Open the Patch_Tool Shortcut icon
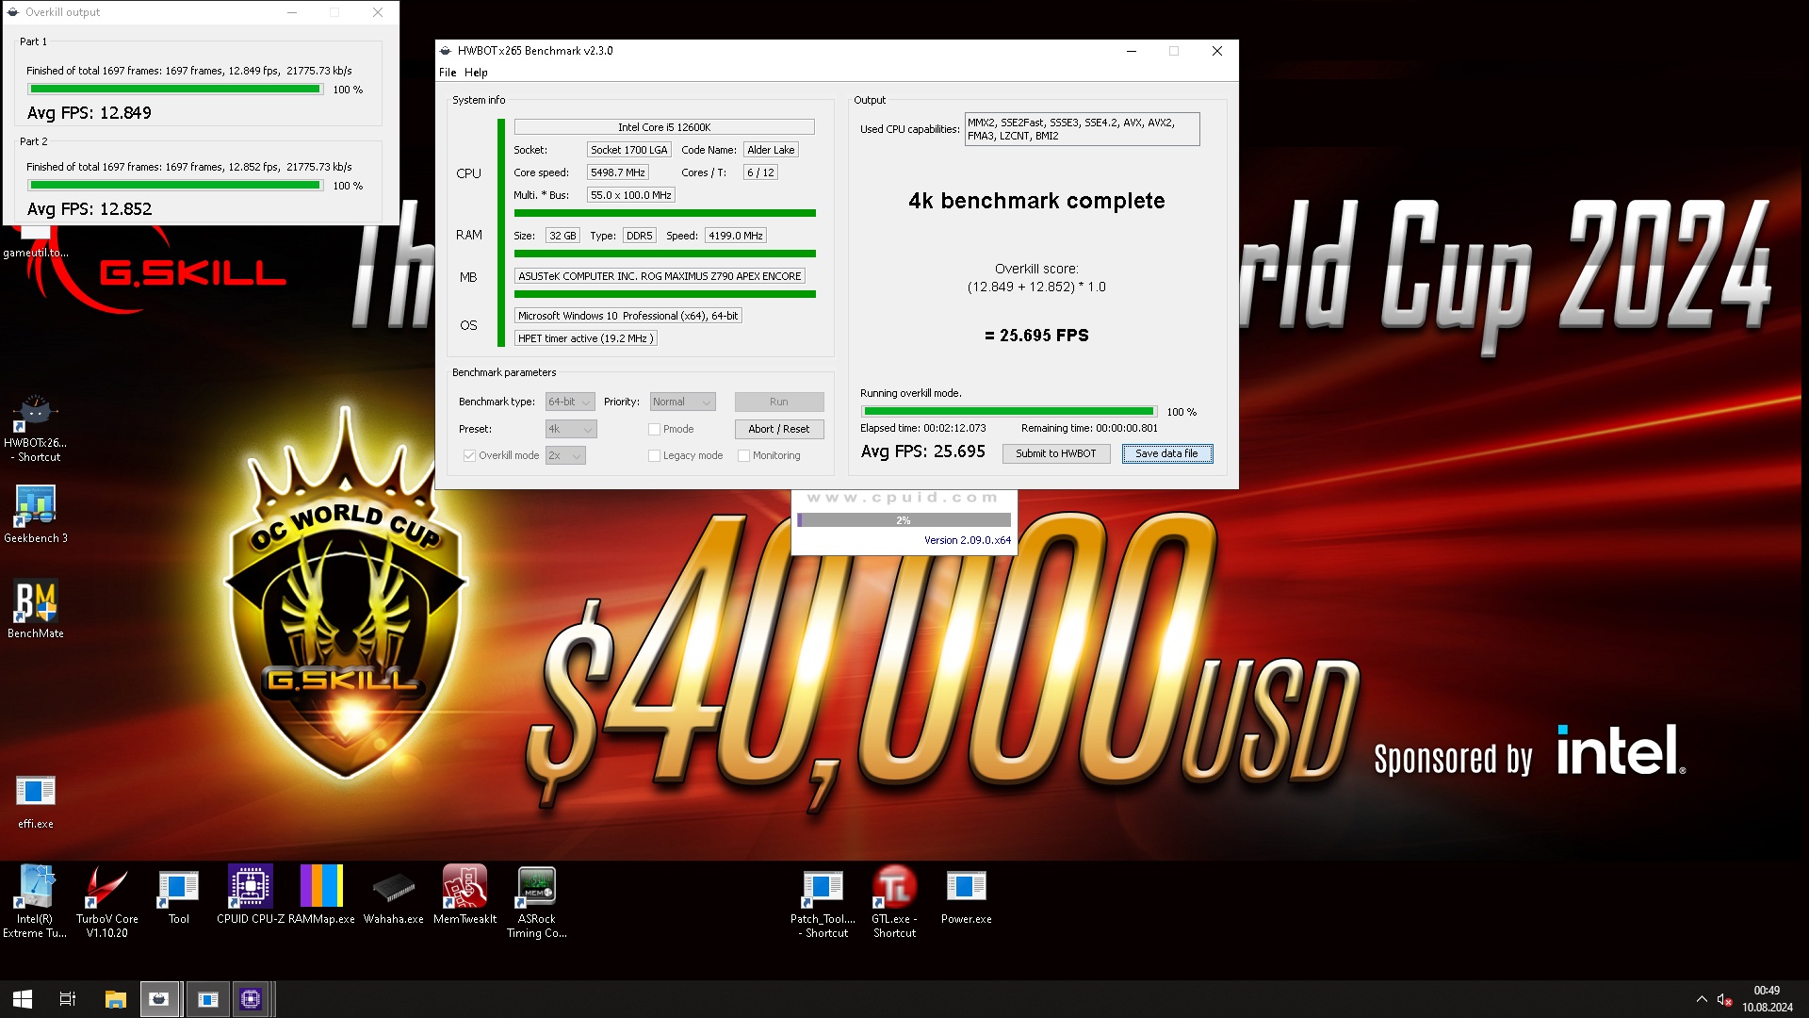1809x1018 pixels. [823, 903]
